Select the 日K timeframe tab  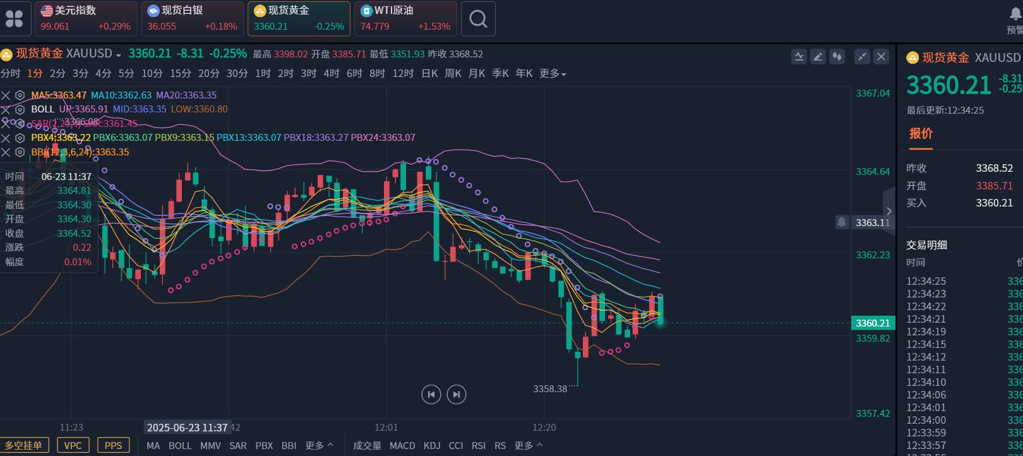[430, 74]
